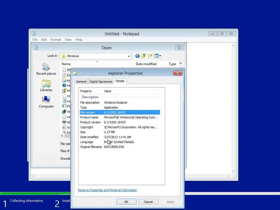Click Notepad horizontal scrollbar left arrow

[x=33, y=176]
